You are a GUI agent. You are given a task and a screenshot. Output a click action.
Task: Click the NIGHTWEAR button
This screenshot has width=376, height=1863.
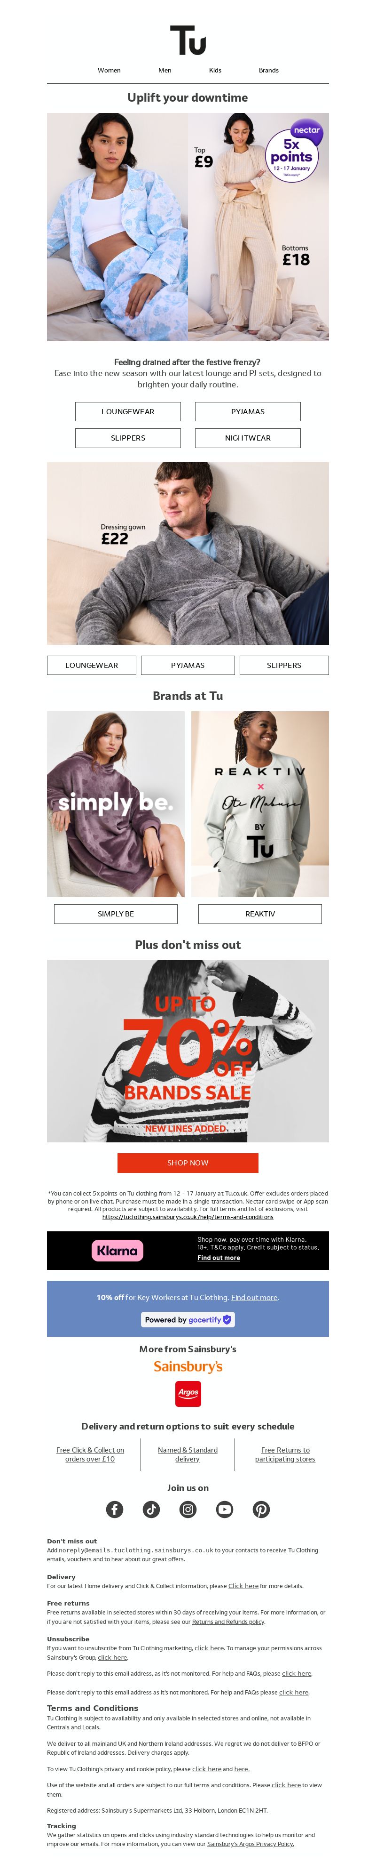[x=248, y=438]
